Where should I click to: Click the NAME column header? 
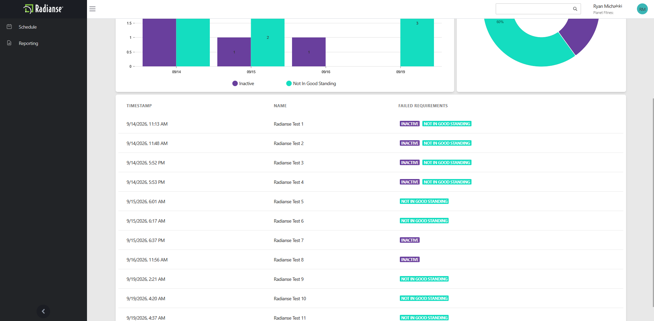(x=280, y=106)
